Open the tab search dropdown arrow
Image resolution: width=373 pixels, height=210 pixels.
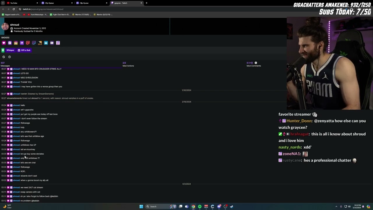point(2,3)
